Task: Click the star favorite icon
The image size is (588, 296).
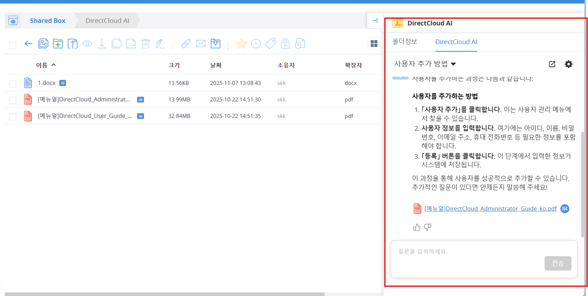Action: coord(241,44)
